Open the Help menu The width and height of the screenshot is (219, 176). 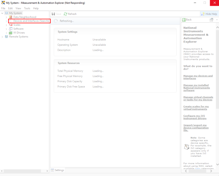(36, 8)
